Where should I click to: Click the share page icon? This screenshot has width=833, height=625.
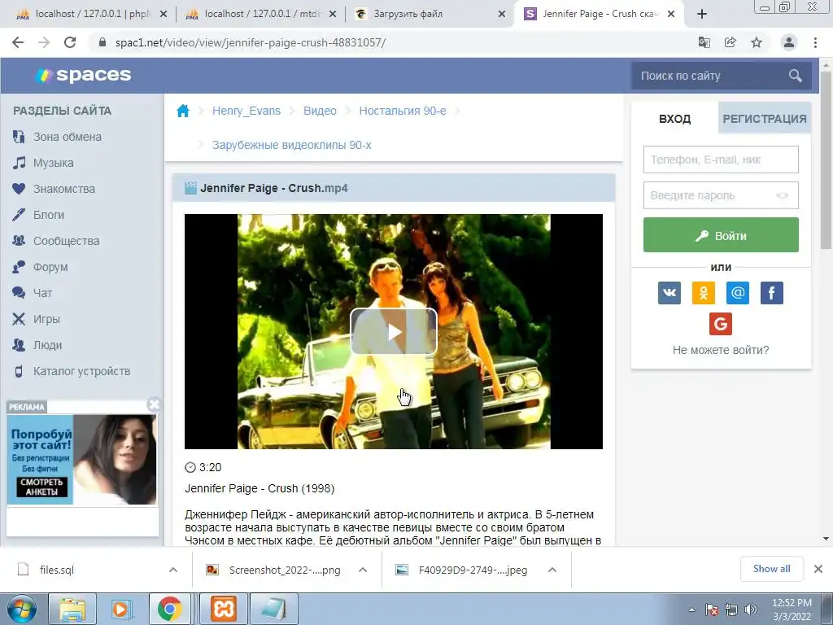[x=731, y=42]
